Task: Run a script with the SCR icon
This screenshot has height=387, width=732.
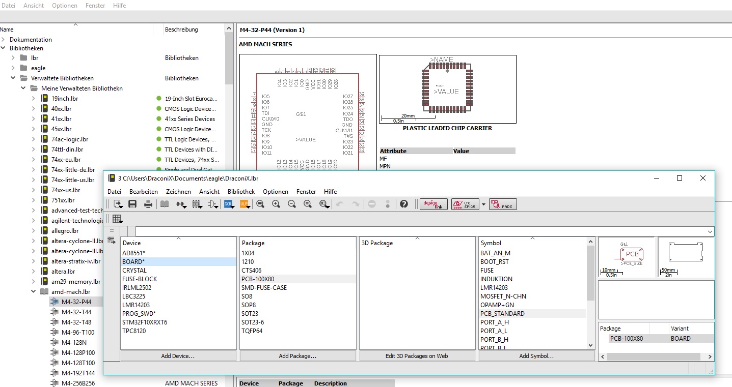Action: click(x=229, y=204)
